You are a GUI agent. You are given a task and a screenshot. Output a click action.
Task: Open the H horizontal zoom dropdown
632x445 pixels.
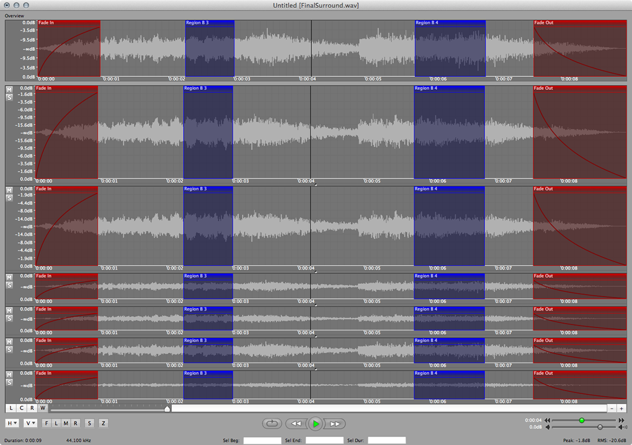[11, 423]
